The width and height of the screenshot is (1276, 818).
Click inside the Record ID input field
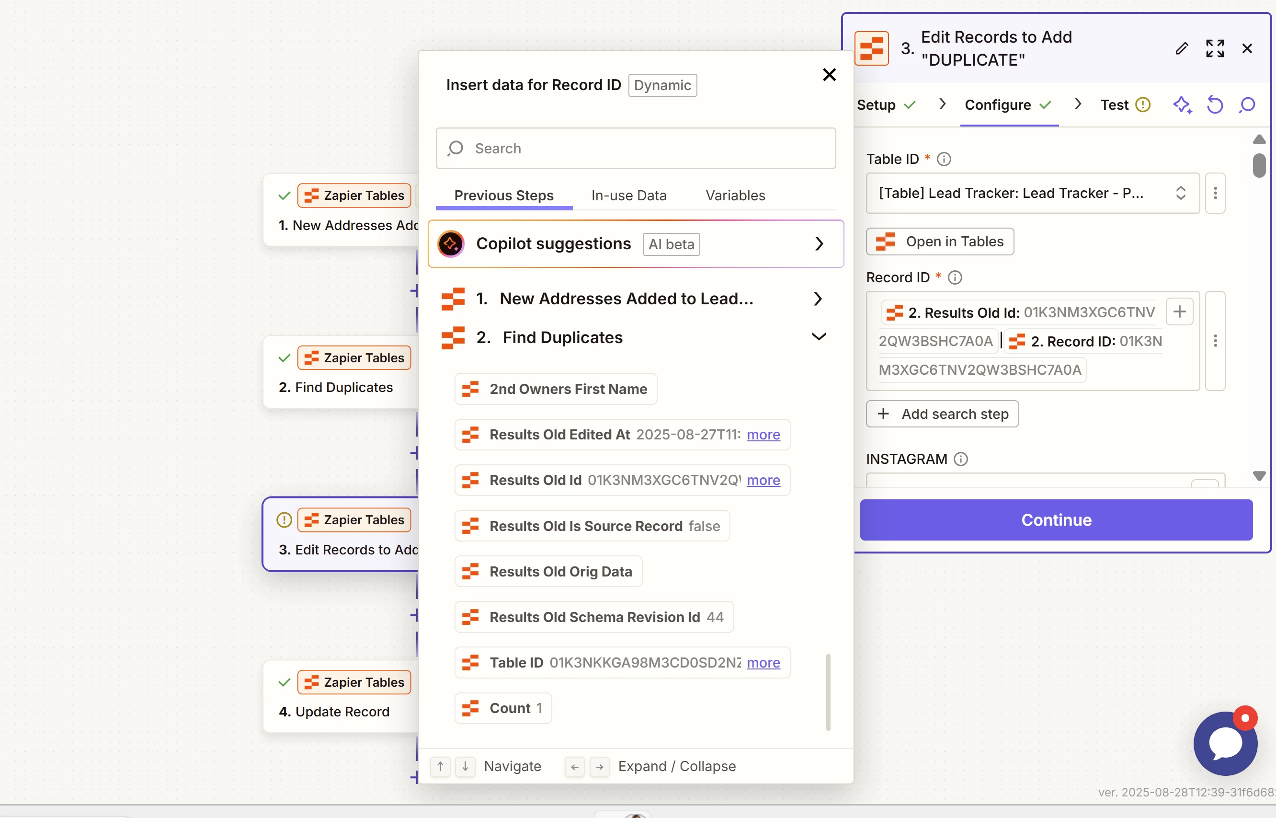tap(1032, 341)
